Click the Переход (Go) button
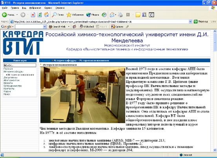The height and width of the screenshot is (158, 217). tap(201, 22)
